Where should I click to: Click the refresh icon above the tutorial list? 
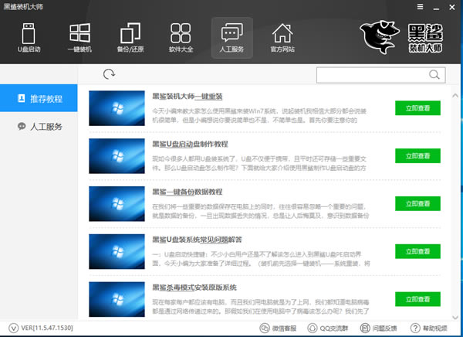(109, 74)
